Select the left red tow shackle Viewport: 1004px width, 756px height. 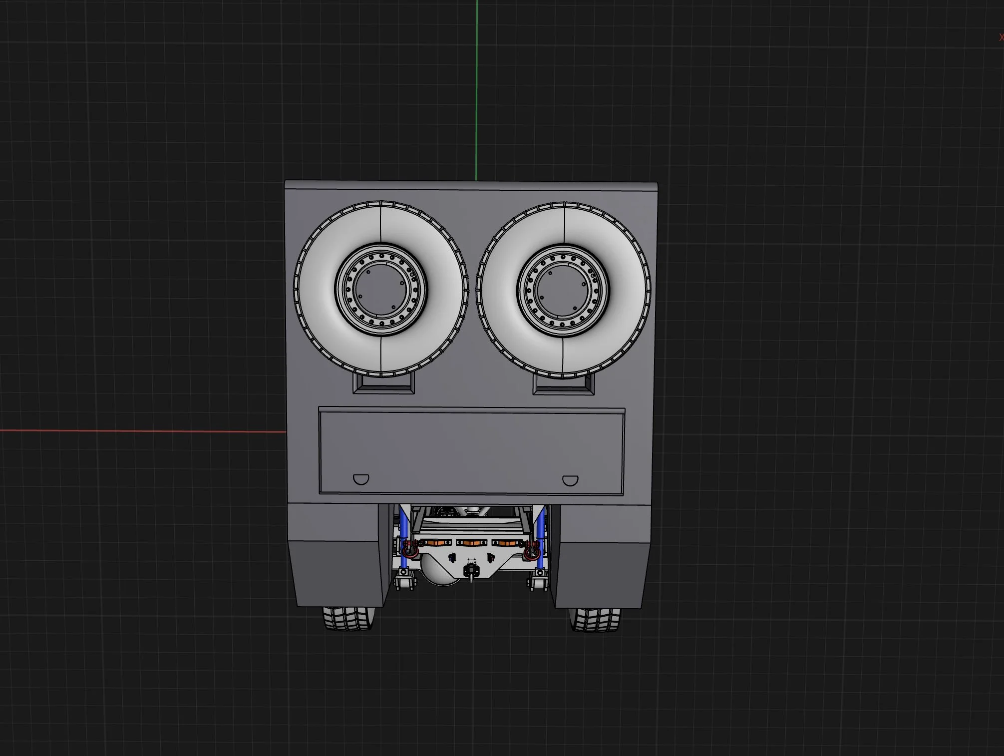coord(411,550)
